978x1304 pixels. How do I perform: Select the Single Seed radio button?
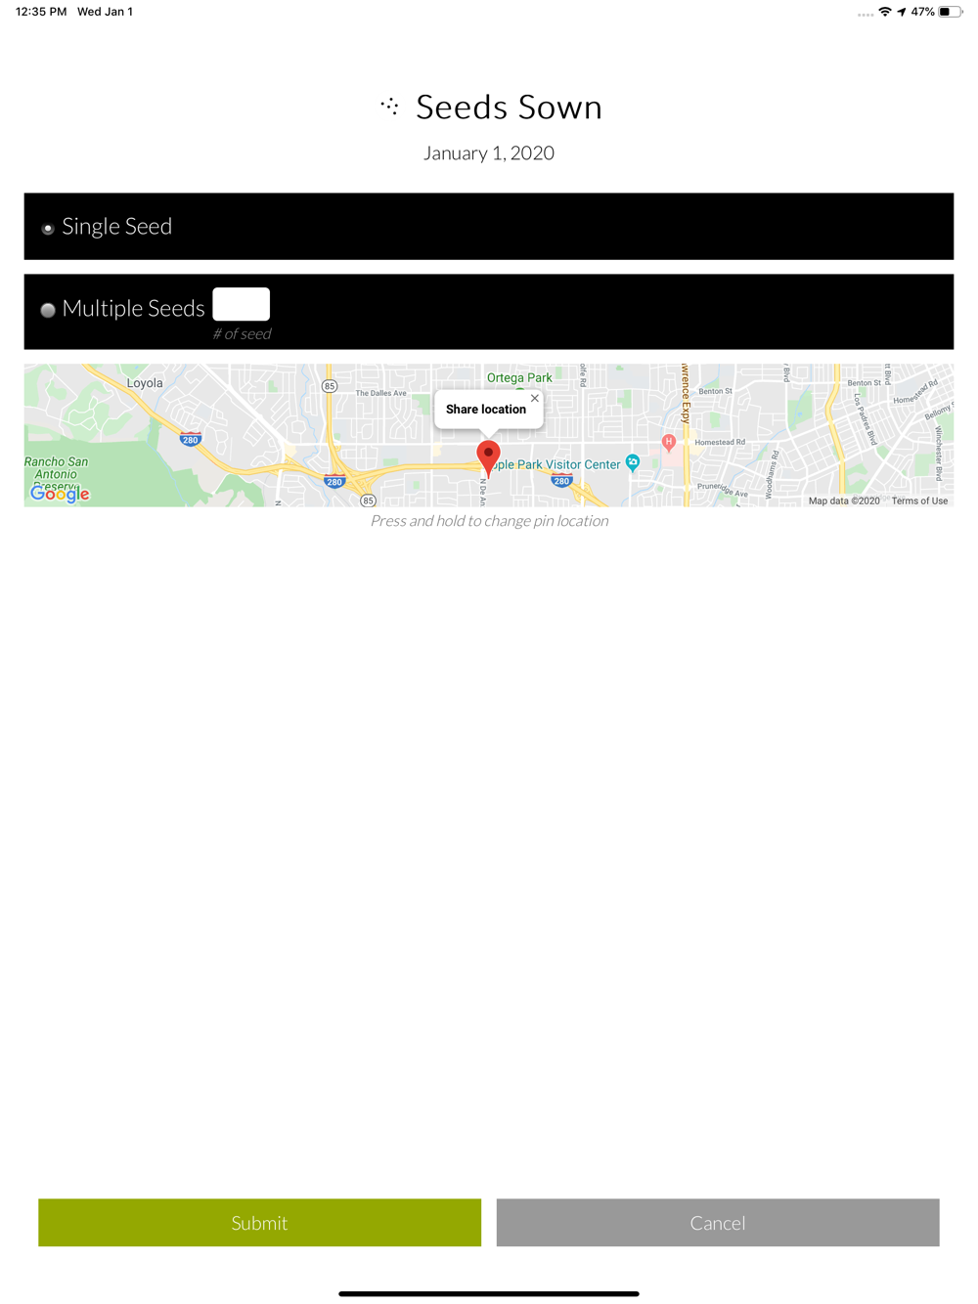tap(48, 229)
